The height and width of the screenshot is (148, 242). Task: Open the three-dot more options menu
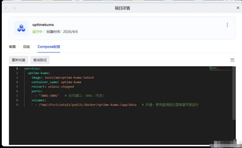tap(227, 25)
